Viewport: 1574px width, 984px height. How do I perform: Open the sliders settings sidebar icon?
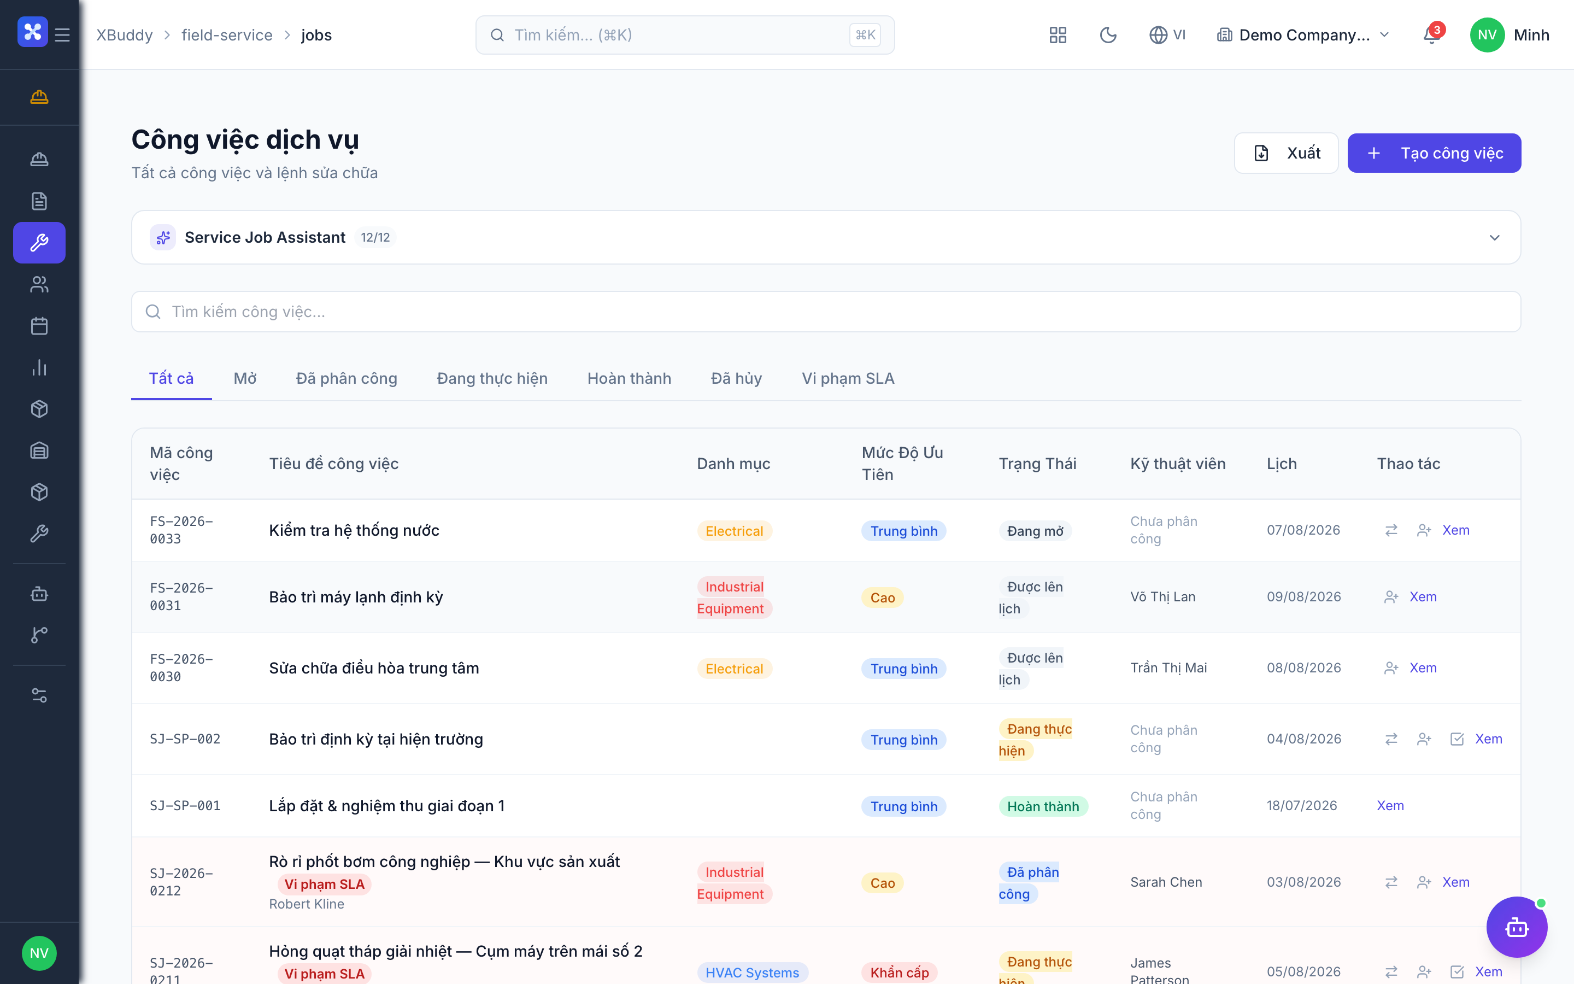click(x=39, y=696)
